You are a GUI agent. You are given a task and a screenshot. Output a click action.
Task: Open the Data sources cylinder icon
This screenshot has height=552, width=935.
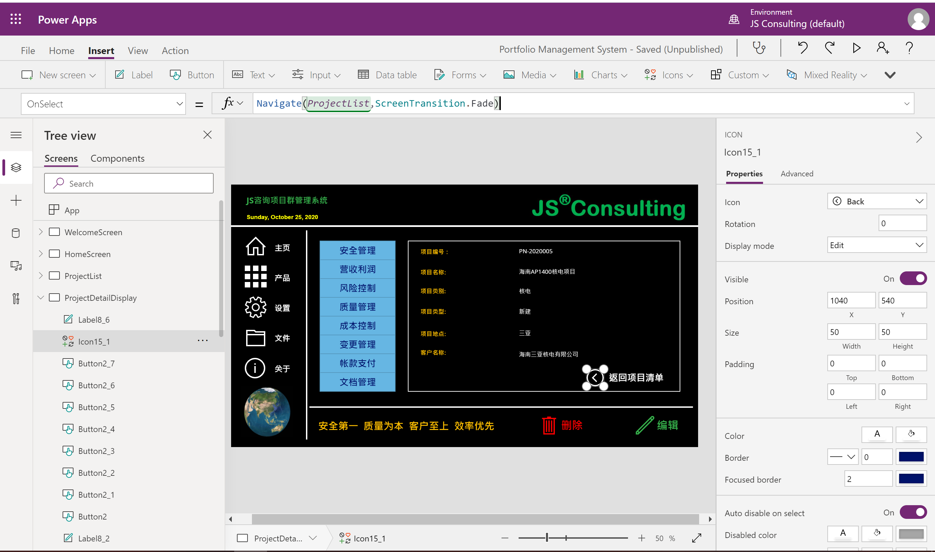point(16,233)
